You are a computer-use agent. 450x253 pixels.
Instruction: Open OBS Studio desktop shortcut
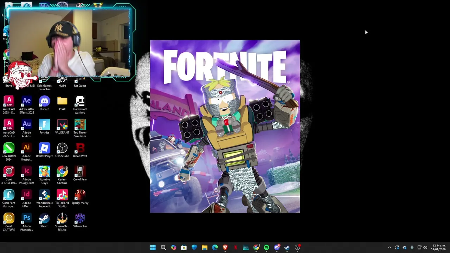point(62,150)
